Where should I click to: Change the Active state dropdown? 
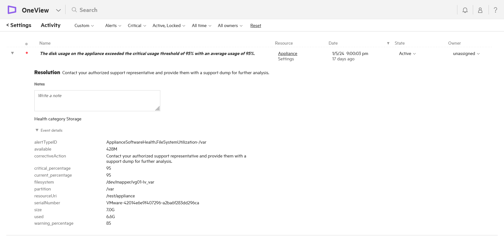tap(407, 53)
